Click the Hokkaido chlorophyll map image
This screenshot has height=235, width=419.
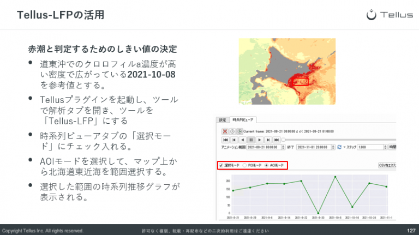point(287,71)
